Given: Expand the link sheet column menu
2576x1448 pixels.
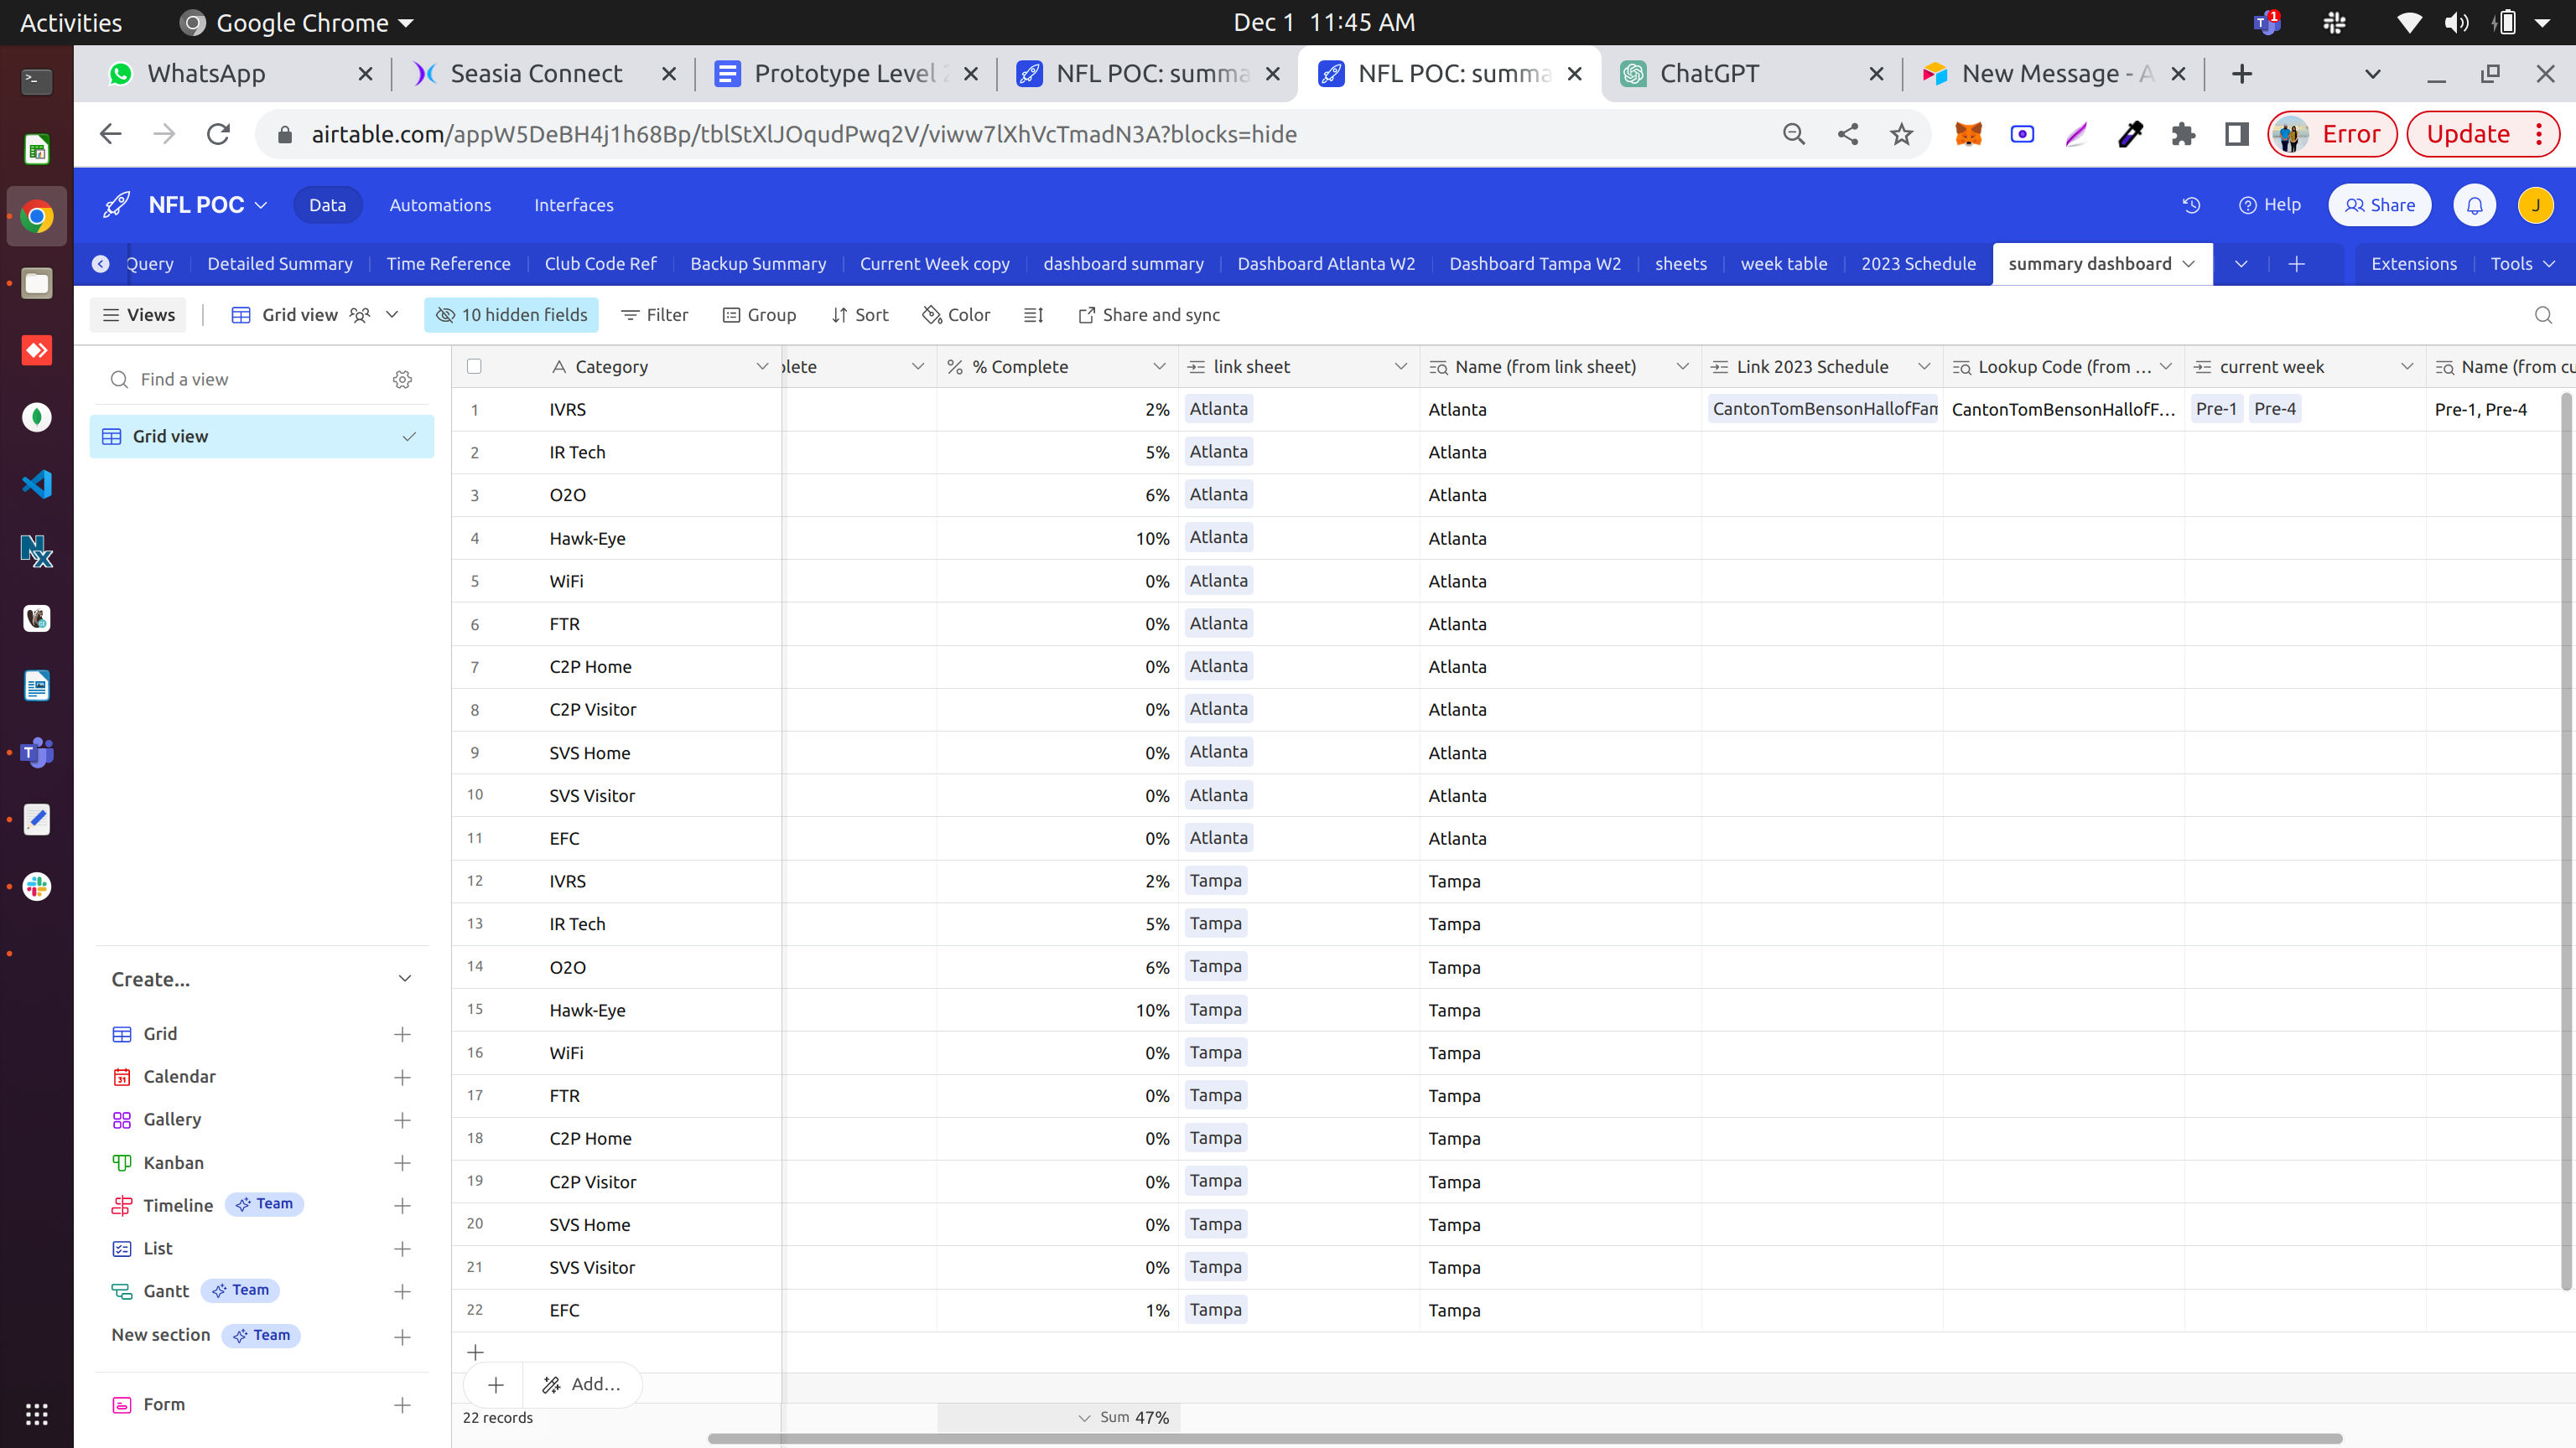Looking at the screenshot, I should (x=1400, y=367).
